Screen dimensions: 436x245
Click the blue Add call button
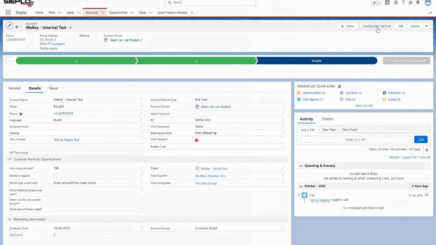pyautogui.click(x=421, y=140)
